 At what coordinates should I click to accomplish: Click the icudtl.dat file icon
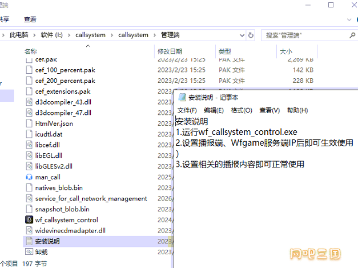[29, 134]
